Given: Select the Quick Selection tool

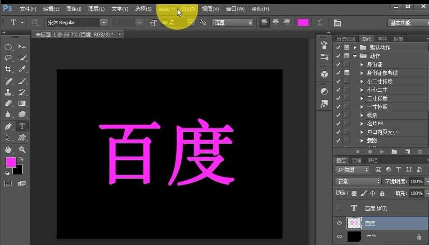Looking at the screenshot, I should tap(22, 58).
